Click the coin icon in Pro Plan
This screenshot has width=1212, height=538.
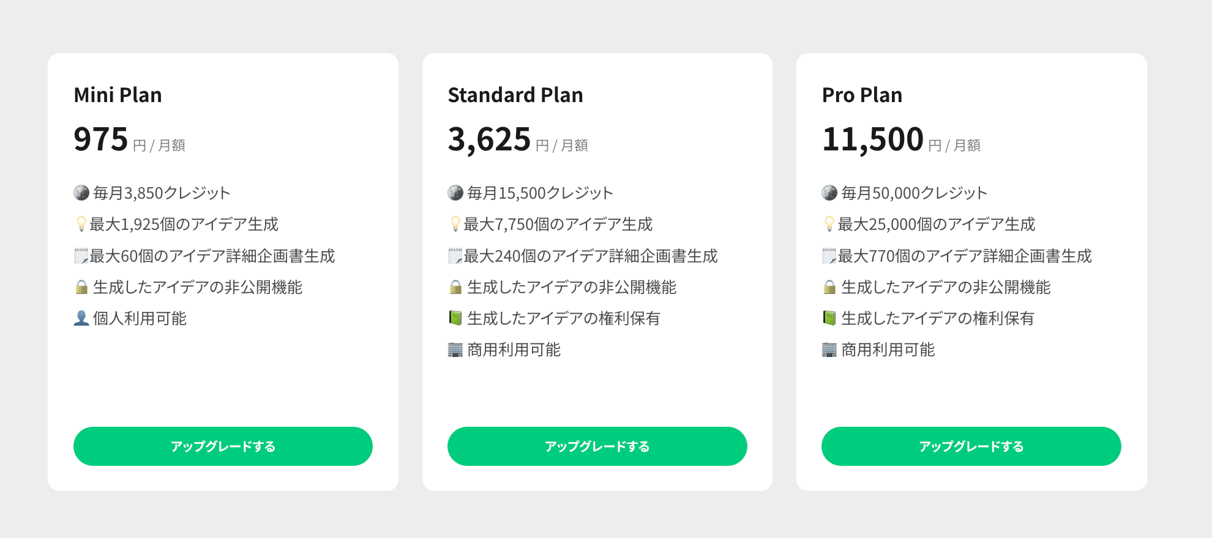829,193
